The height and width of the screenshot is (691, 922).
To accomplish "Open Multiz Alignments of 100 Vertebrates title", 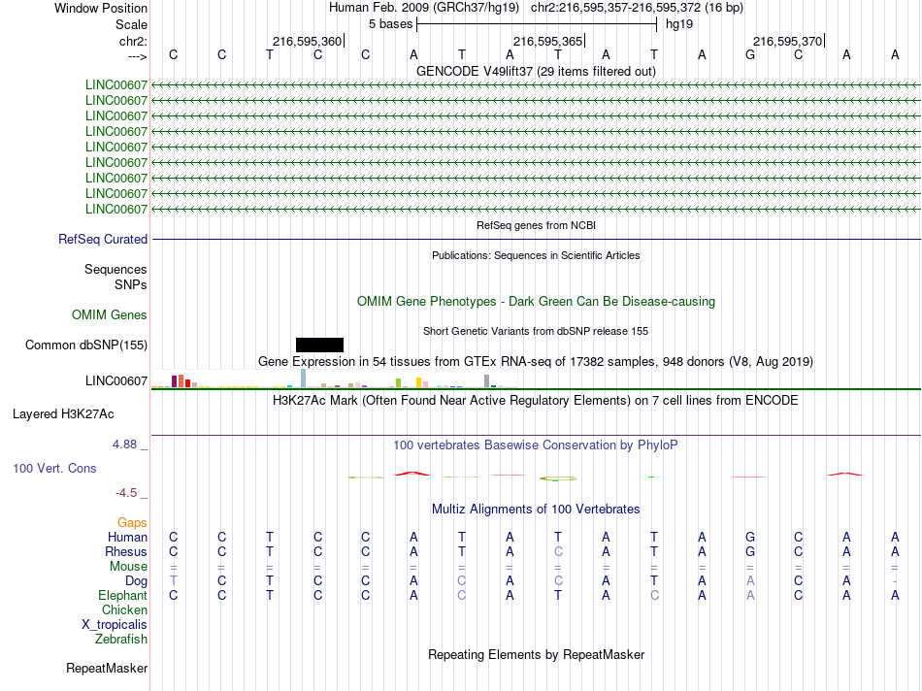I will (x=536, y=510).
